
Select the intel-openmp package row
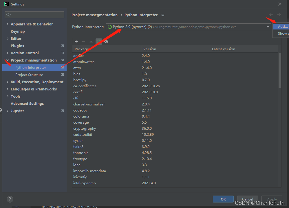tap(175, 183)
